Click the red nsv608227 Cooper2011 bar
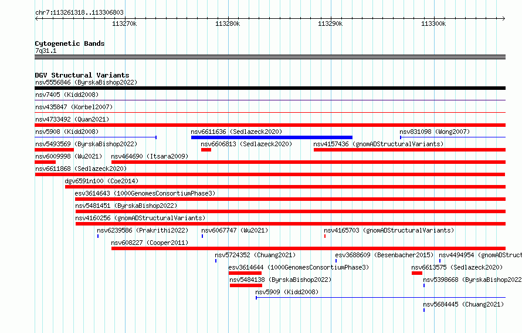Viewport: 522px width, 333px height. (309, 248)
